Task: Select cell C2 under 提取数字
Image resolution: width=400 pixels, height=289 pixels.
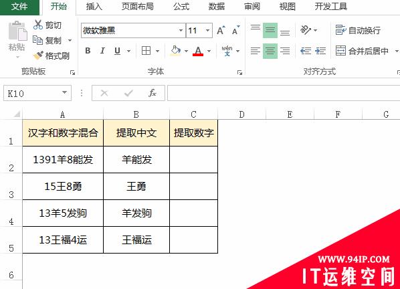Action: tap(193, 160)
